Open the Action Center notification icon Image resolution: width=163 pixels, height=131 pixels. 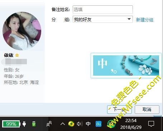151,124
